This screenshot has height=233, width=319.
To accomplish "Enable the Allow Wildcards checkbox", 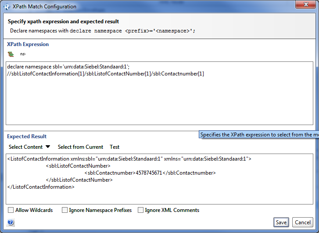I will click(x=11, y=210).
